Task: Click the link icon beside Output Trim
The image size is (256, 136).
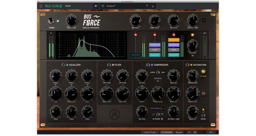Action: point(204,20)
